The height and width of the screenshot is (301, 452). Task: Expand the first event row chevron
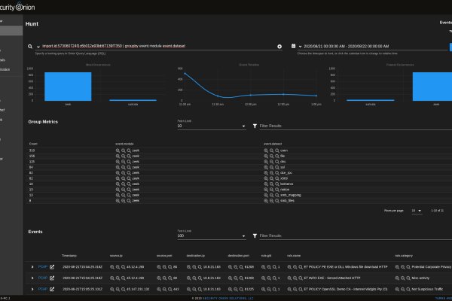[x=32, y=267]
